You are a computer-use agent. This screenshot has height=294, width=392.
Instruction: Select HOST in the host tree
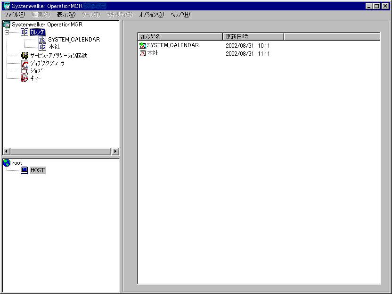point(38,170)
